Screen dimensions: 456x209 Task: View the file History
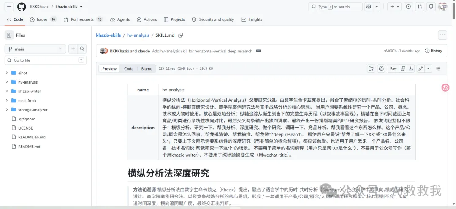(x=433, y=51)
